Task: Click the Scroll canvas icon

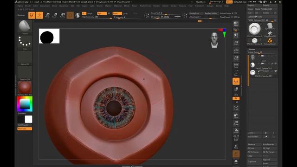Action: pos(236,35)
